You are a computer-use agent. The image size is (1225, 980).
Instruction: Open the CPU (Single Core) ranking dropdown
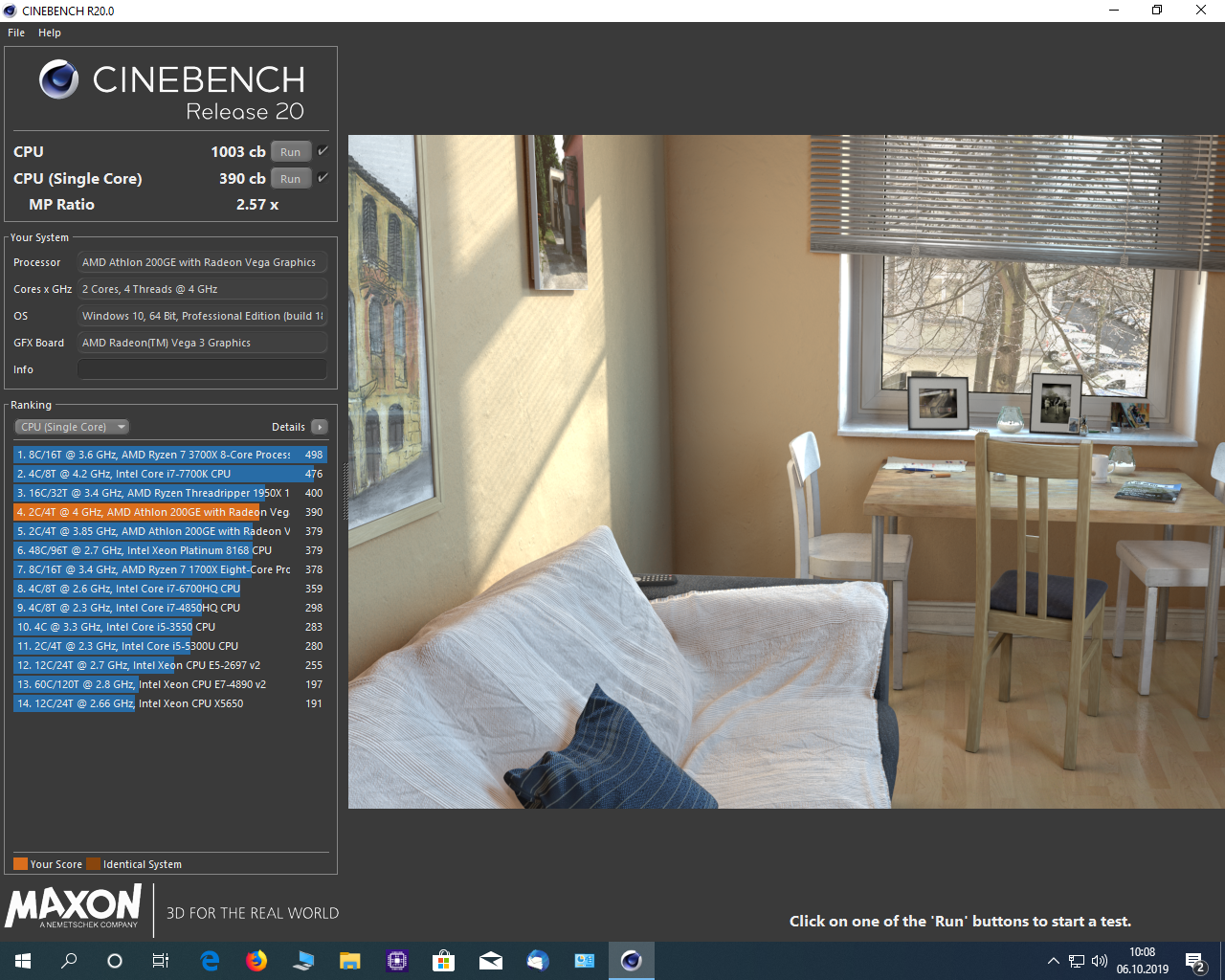pos(72,427)
